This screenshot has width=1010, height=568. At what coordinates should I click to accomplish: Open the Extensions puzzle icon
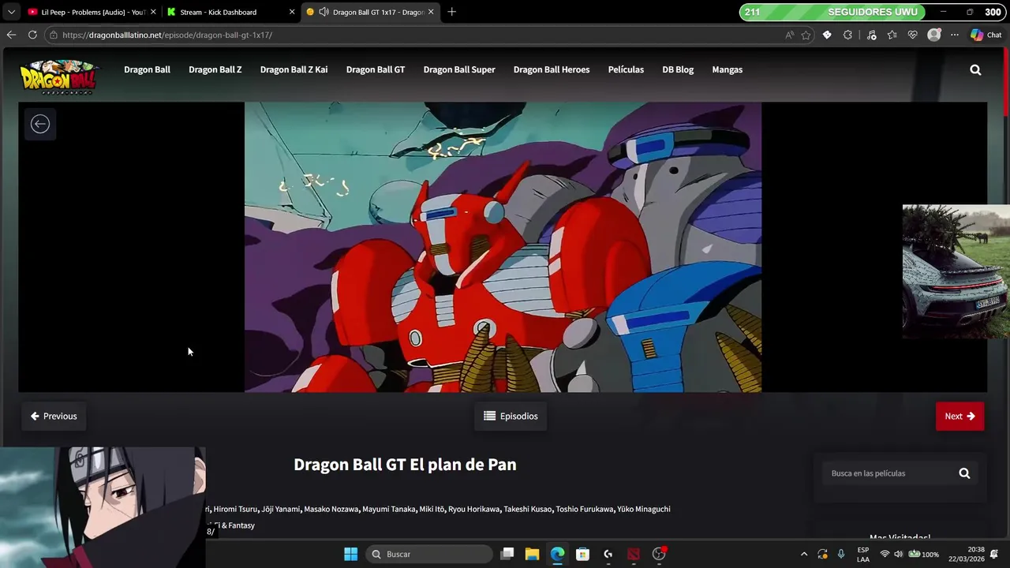847,35
